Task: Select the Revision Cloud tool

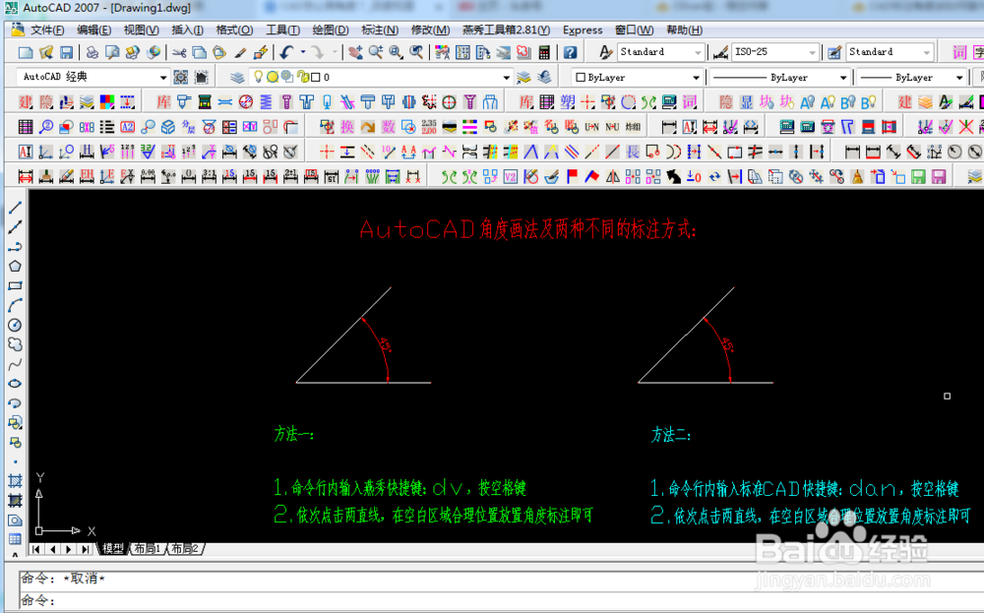Action: (15, 344)
